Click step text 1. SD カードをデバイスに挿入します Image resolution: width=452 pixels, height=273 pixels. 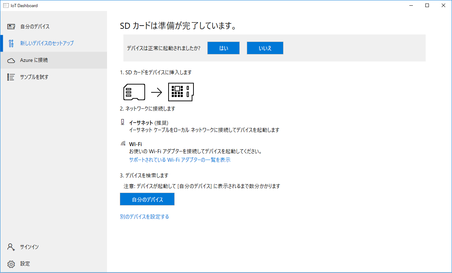pos(156,73)
